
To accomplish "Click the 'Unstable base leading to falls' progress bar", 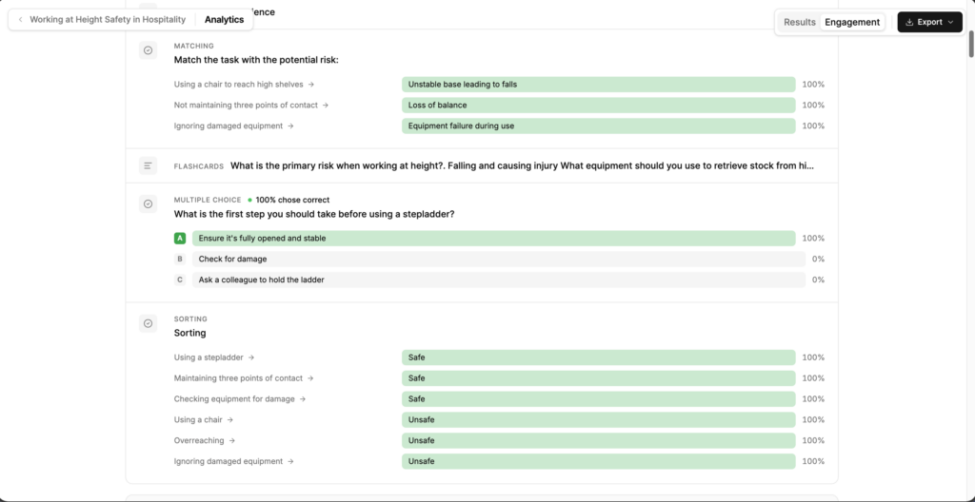I will tap(598, 85).
